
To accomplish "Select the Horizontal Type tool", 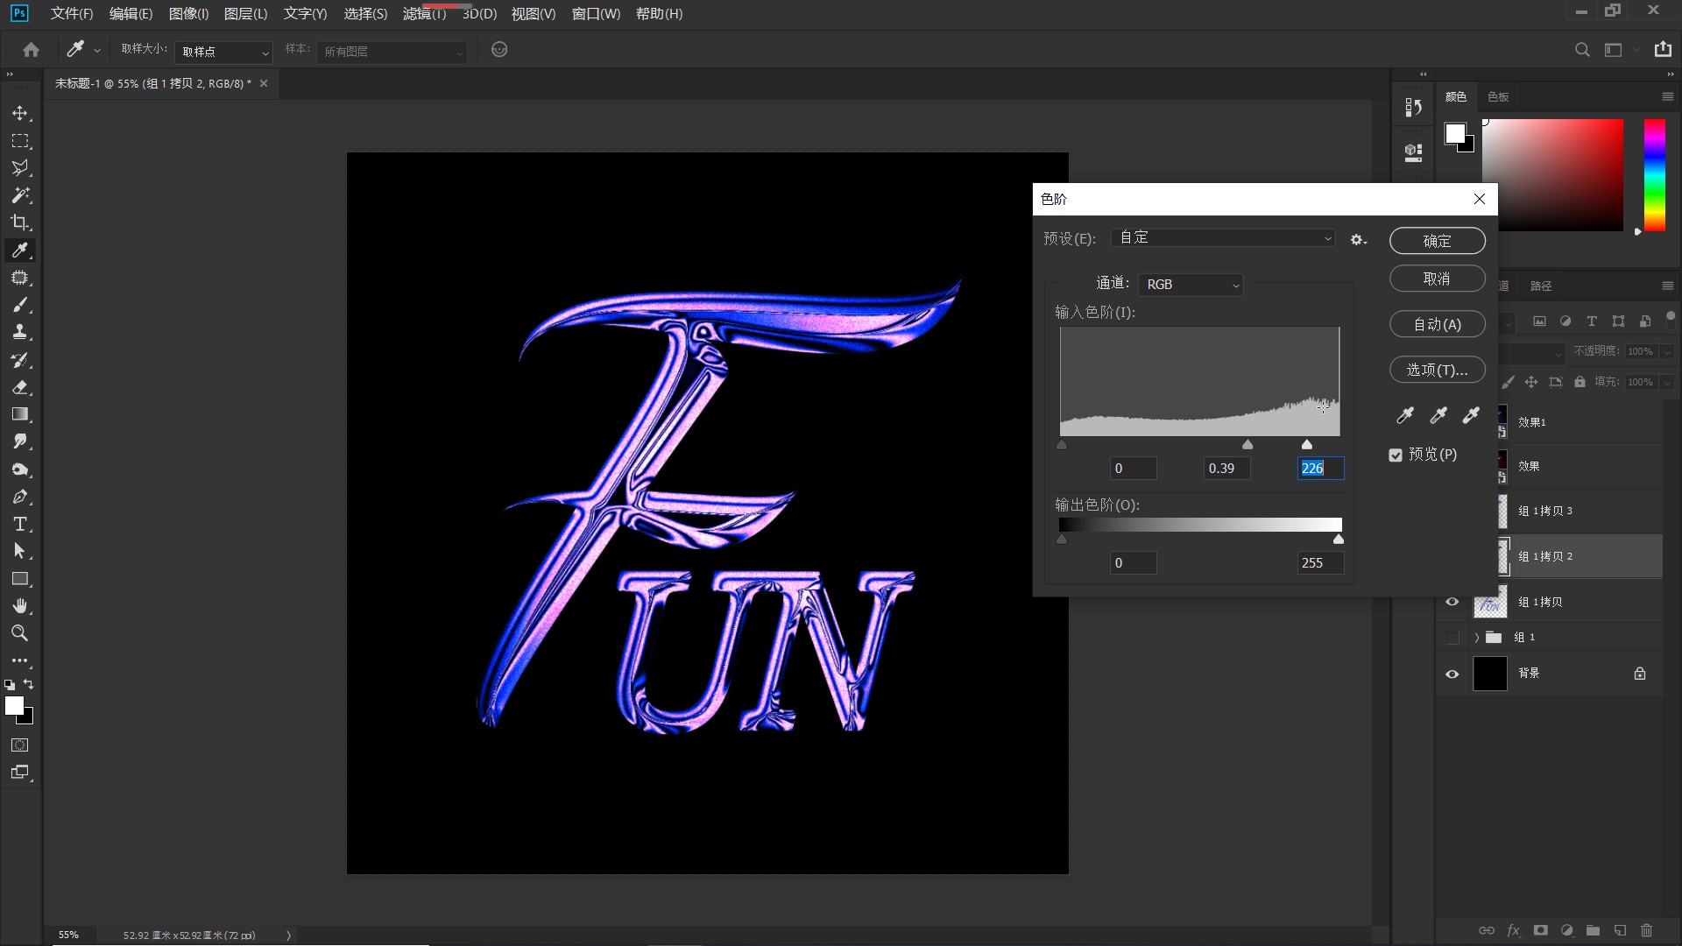I will coord(20,524).
